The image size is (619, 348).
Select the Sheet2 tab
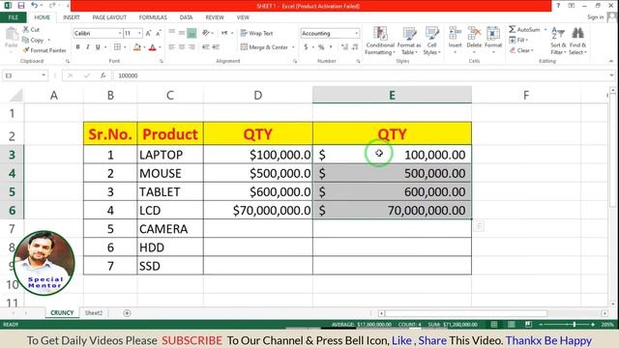click(94, 313)
